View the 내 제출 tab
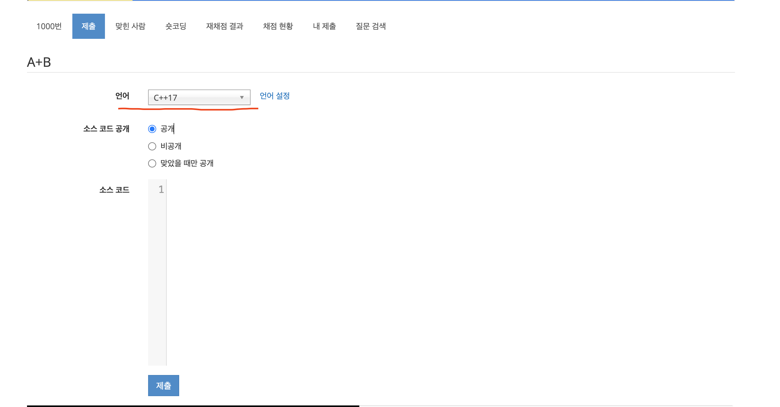The image size is (780, 407). coord(324,26)
